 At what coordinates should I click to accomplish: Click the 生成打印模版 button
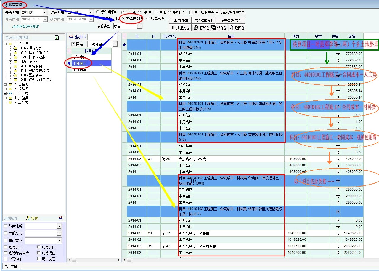pyautogui.click(x=180, y=20)
